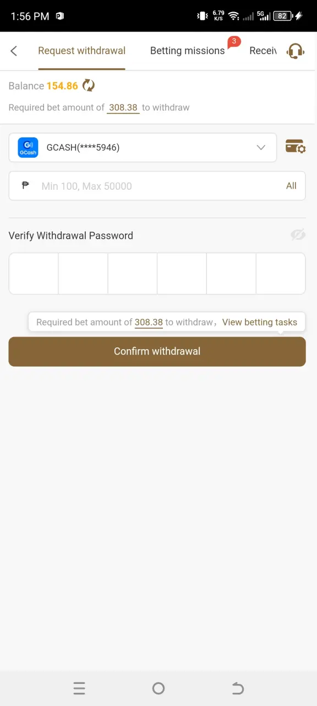Open card management settings icon
The height and width of the screenshot is (706, 317).
pos(296,147)
